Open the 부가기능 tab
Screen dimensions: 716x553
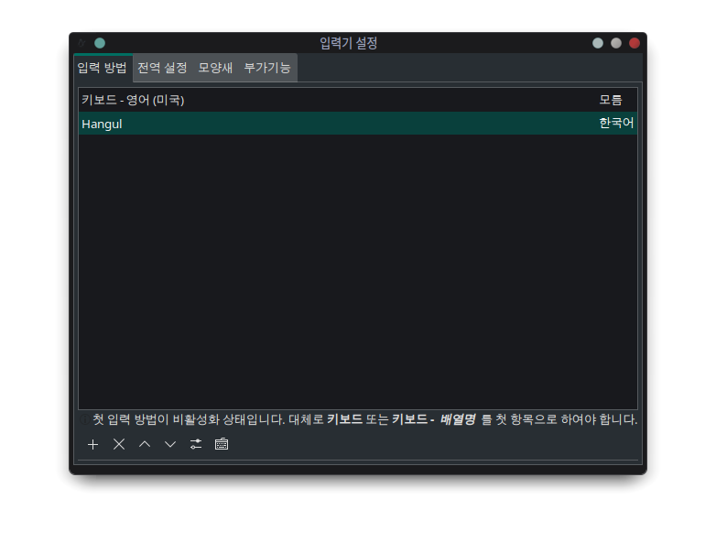click(x=267, y=68)
